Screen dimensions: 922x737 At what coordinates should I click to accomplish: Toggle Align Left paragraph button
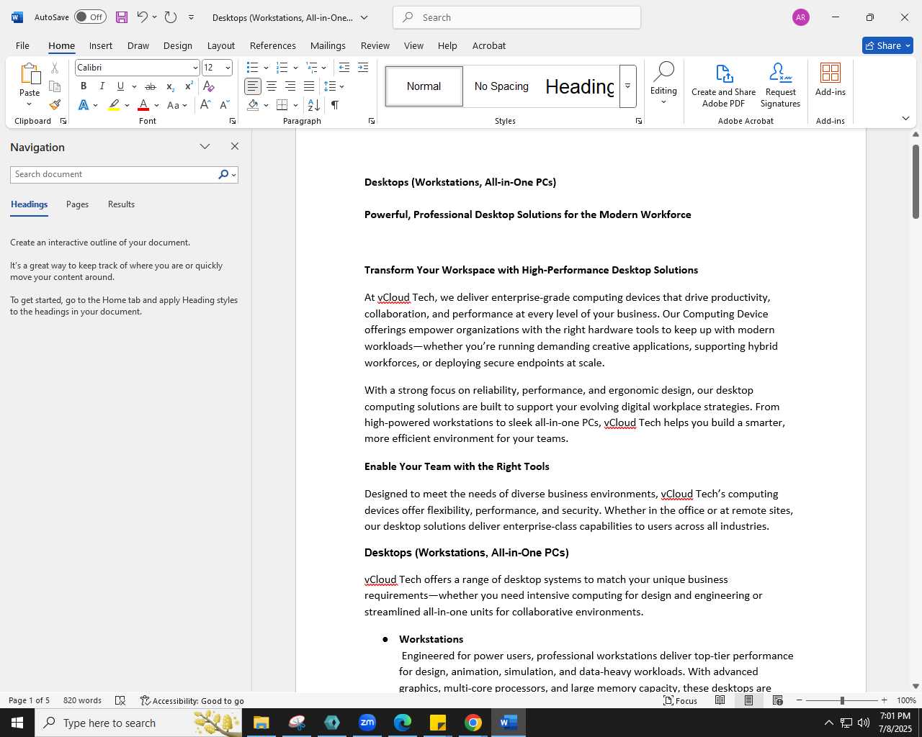coord(253,86)
